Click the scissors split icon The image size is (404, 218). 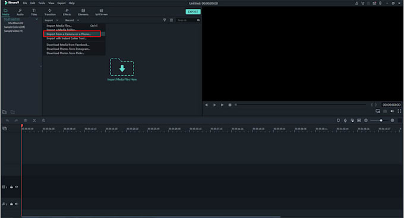click(x=34, y=120)
